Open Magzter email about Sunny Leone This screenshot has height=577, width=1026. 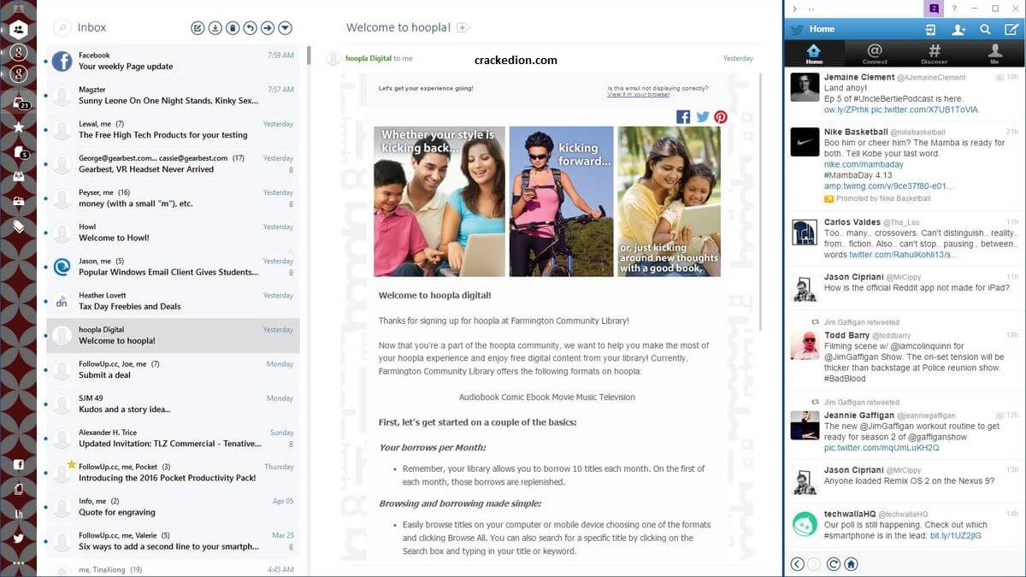[173, 95]
